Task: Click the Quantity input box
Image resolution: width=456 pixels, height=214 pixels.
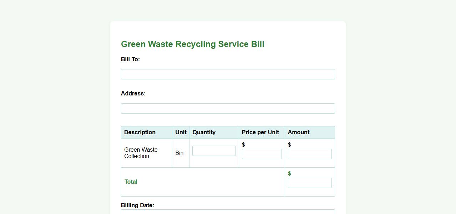Action: (214, 151)
